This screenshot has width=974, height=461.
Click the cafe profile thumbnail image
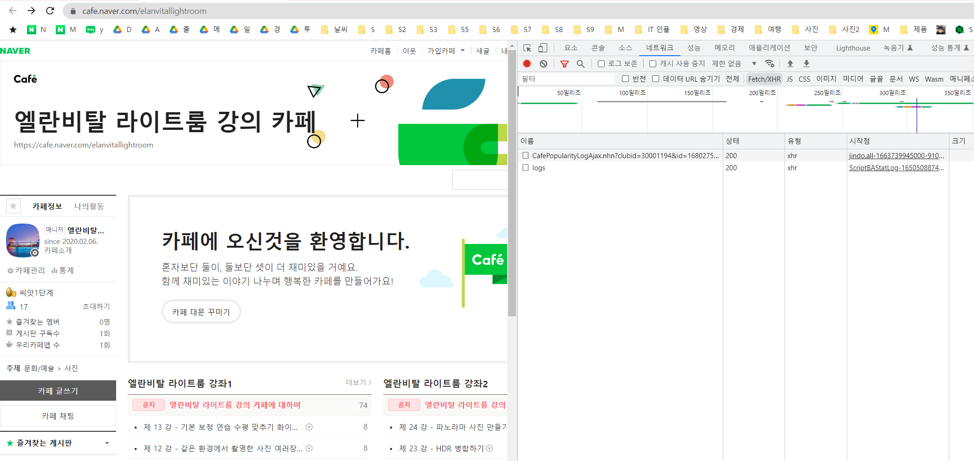(22, 240)
